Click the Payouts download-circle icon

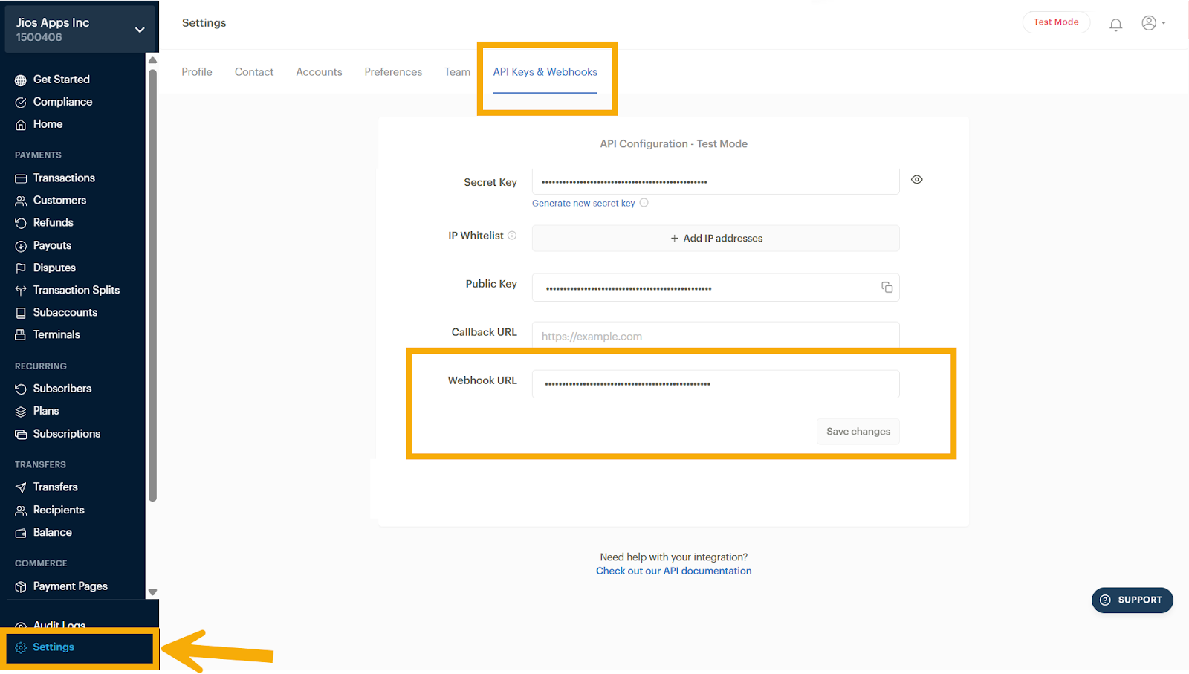click(x=21, y=246)
